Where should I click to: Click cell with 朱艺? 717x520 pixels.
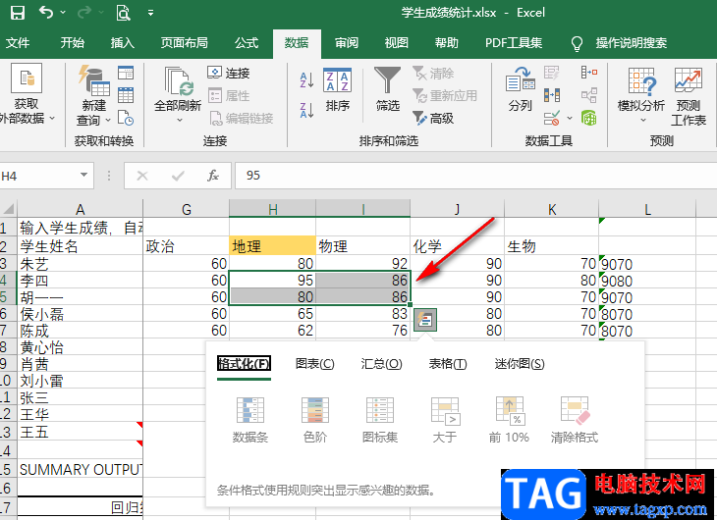(80, 264)
